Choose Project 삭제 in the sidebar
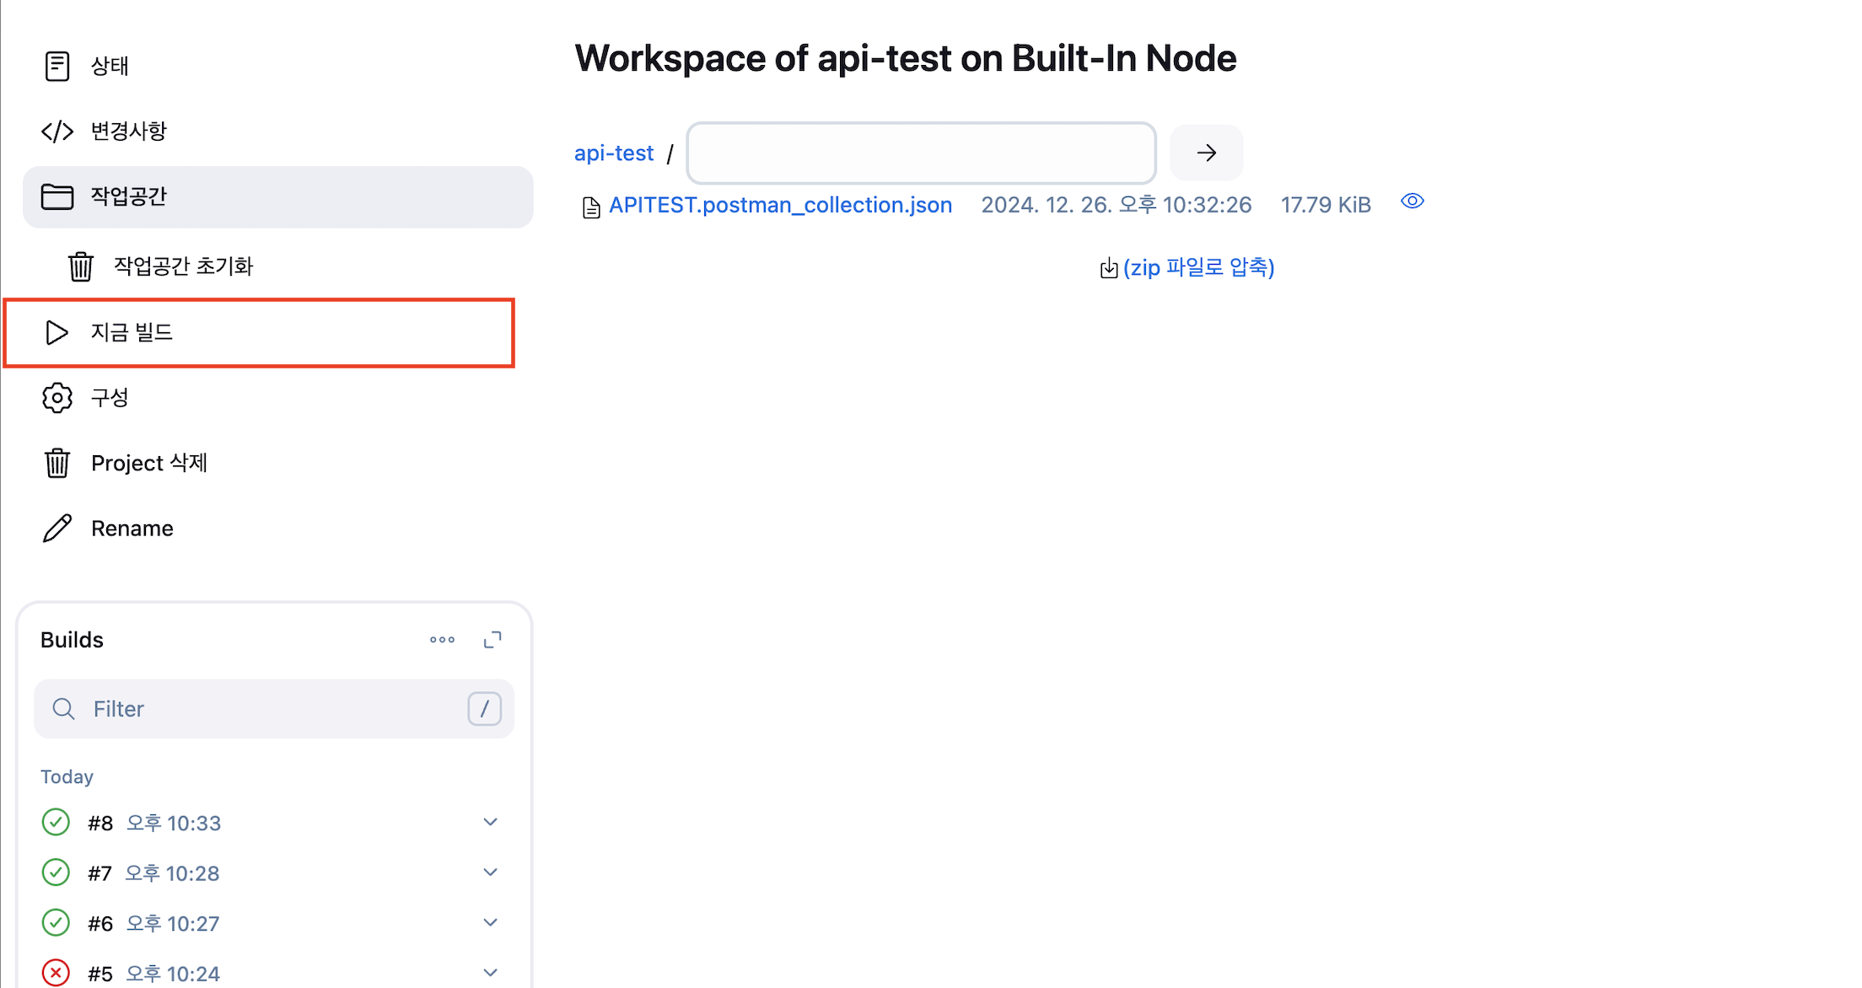The height and width of the screenshot is (988, 1862). click(x=148, y=463)
